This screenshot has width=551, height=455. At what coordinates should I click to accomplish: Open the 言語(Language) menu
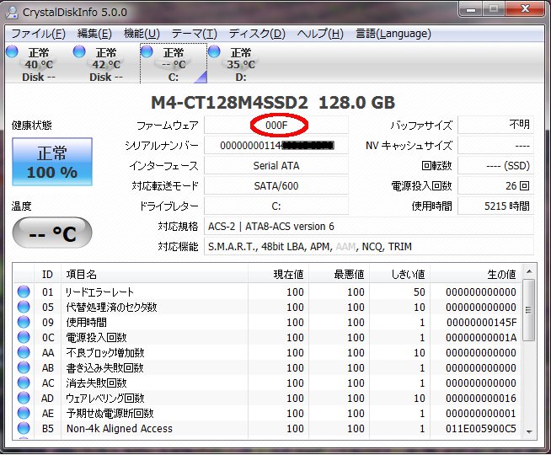tap(393, 34)
